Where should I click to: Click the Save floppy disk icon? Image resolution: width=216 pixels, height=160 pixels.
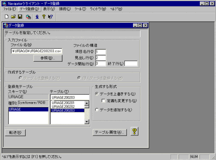[x=20, y=17]
